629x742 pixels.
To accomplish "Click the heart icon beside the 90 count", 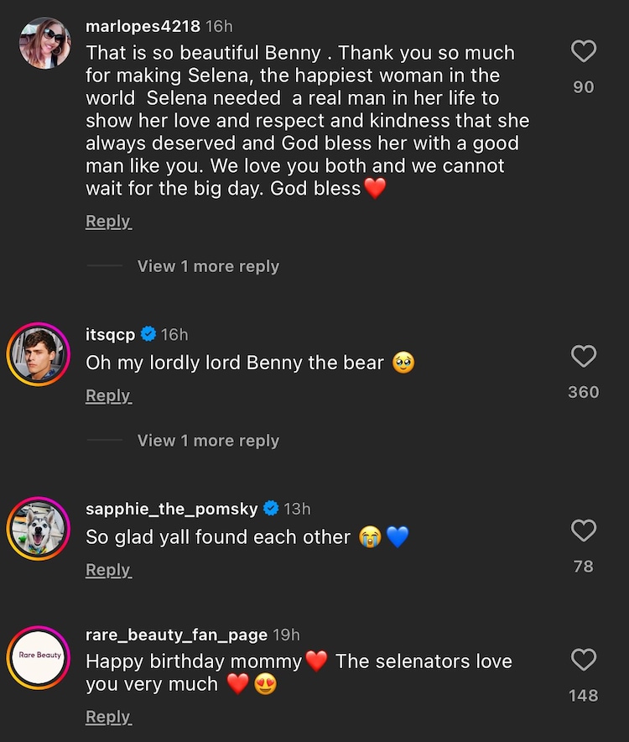I will coord(583,51).
